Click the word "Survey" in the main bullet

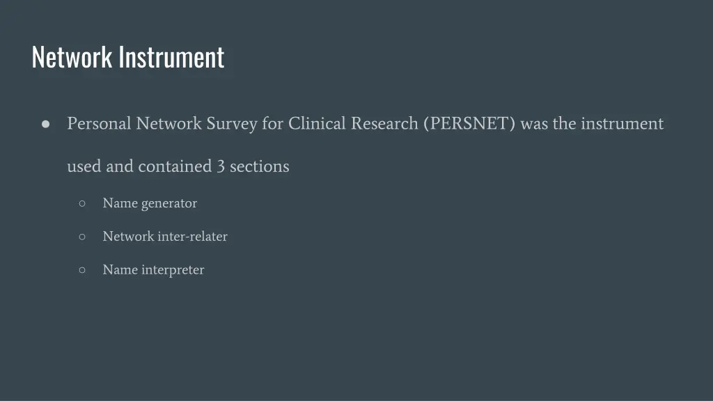[x=232, y=124]
